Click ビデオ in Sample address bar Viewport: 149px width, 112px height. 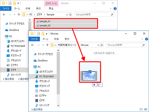coord(39,15)
